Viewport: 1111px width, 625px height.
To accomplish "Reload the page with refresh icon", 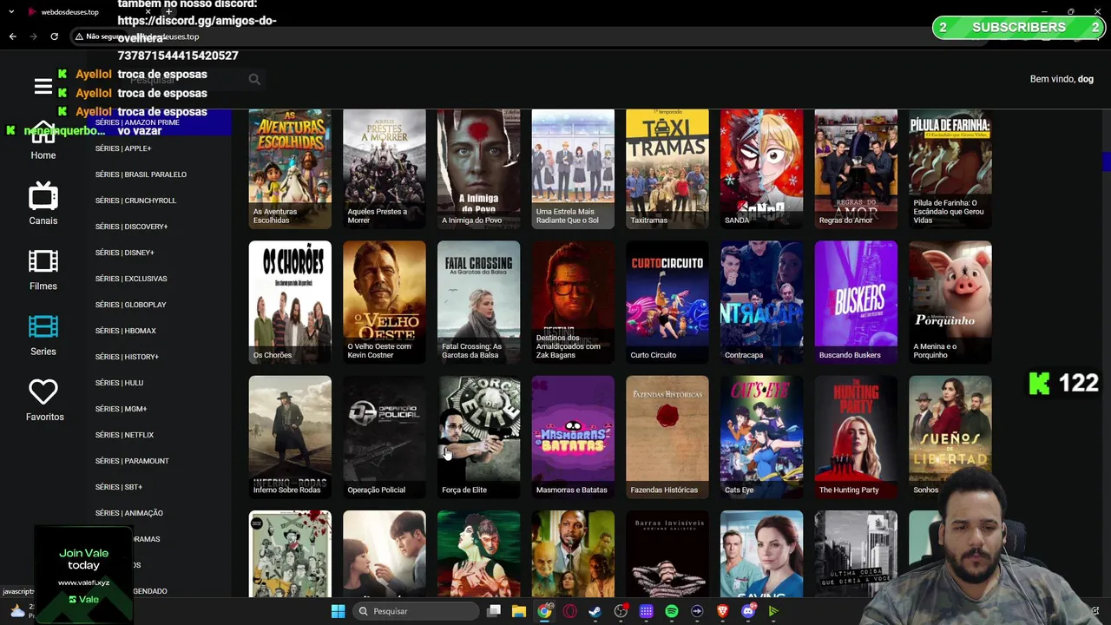I will pyautogui.click(x=54, y=36).
